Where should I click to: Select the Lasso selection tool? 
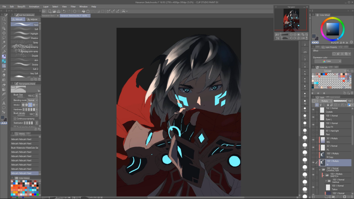point(4,38)
